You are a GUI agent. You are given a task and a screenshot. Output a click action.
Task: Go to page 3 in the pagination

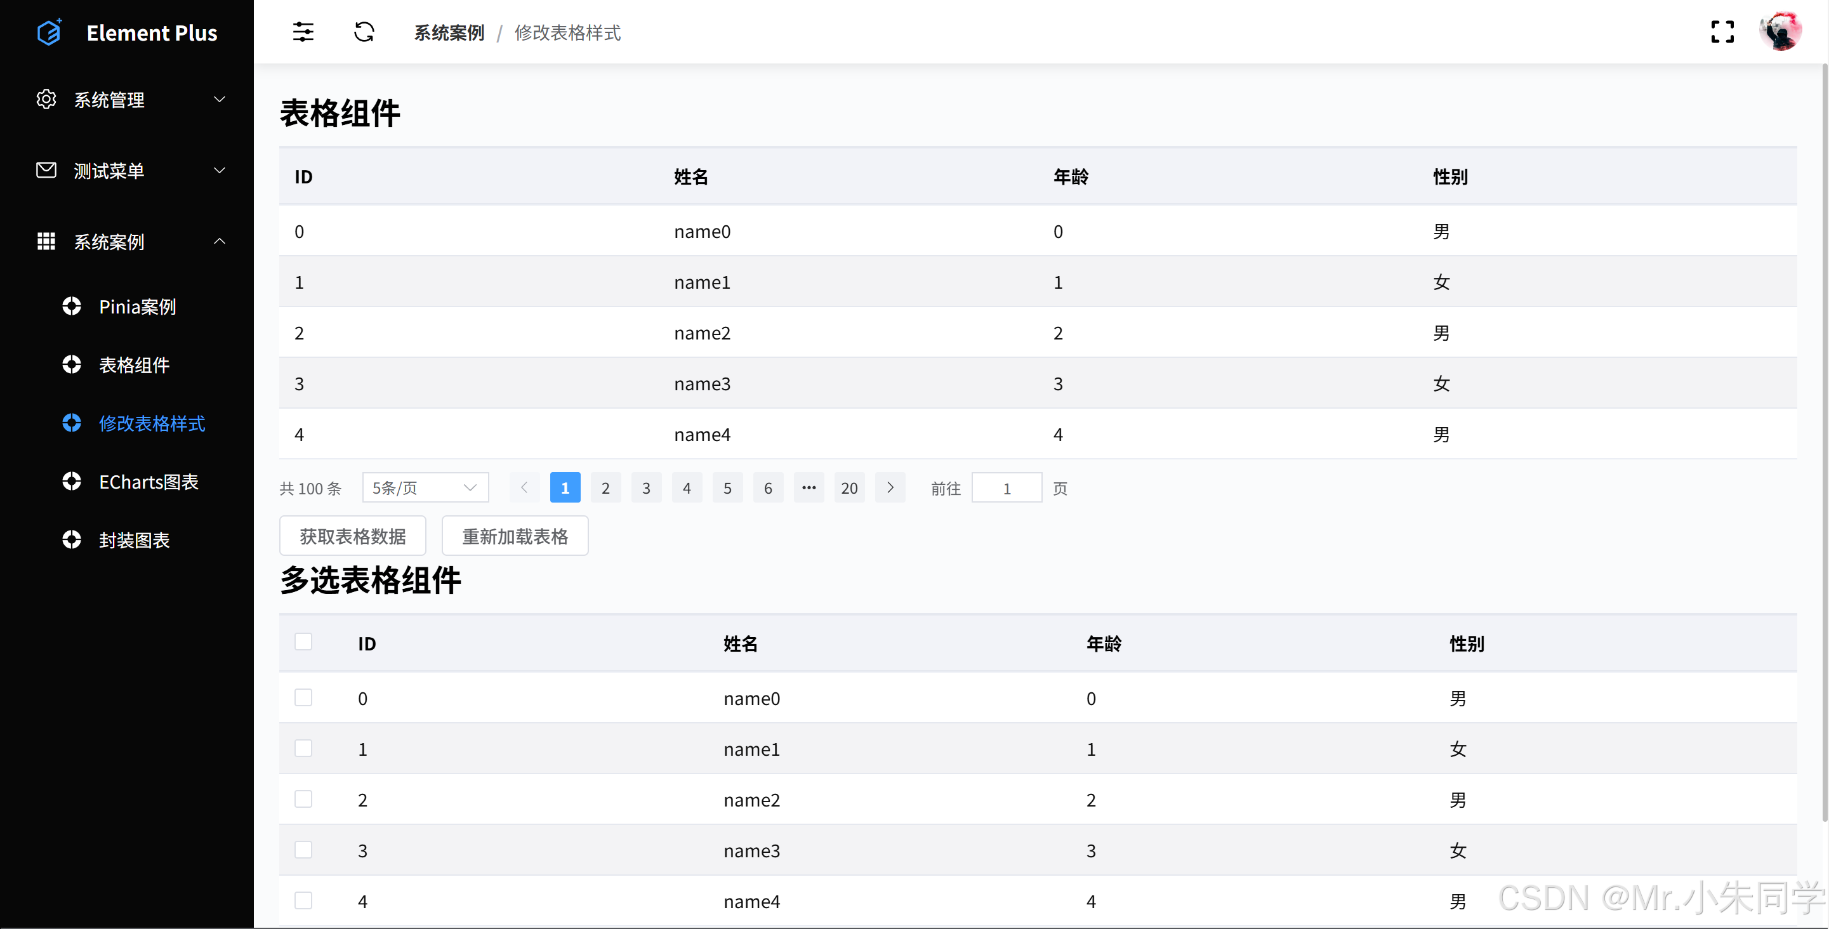[646, 487]
